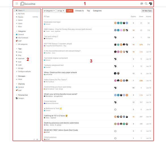Open the search magnifier icon
This screenshot has height=142, width=166.
click(146, 4)
